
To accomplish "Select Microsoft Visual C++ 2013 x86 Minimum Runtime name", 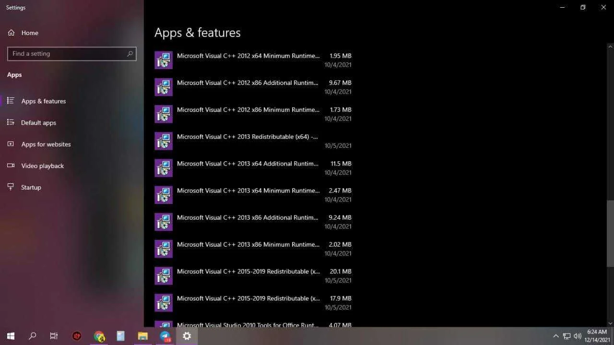I will click(x=248, y=244).
